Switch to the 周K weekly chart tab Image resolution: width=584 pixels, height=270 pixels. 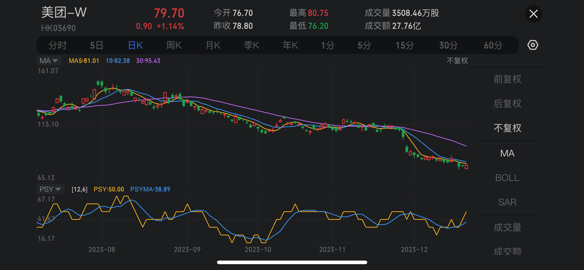pyautogui.click(x=174, y=45)
